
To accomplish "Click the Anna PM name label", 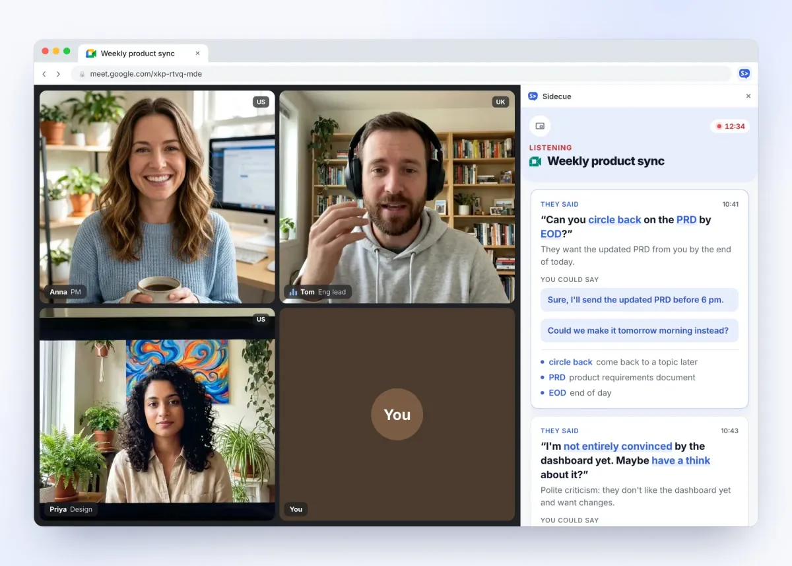I will click(65, 292).
